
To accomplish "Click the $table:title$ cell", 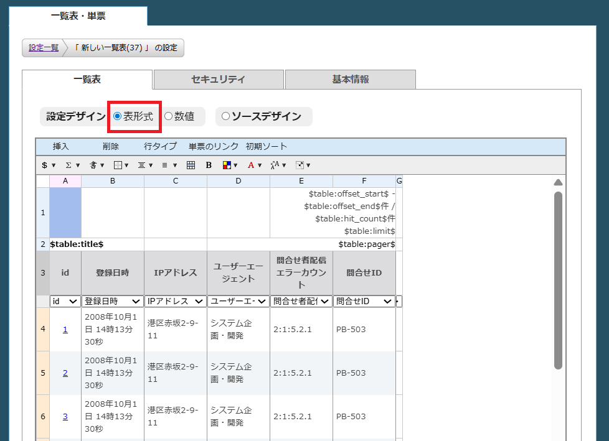I will pyautogui.click(x=97, y=244).
